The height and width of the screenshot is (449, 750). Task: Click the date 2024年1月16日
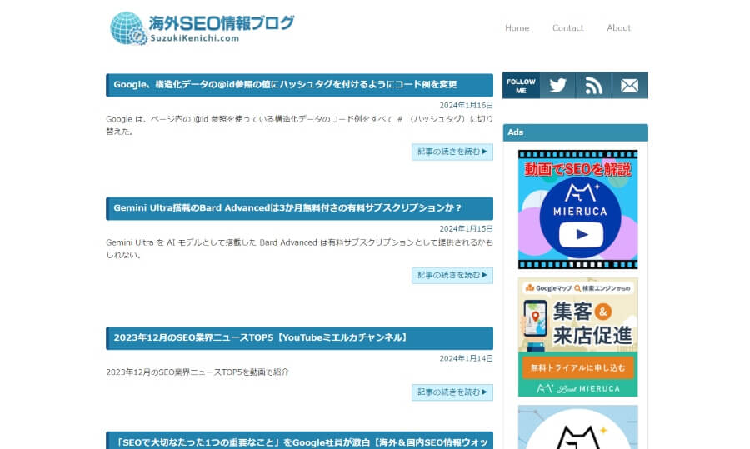pos(466,105)
